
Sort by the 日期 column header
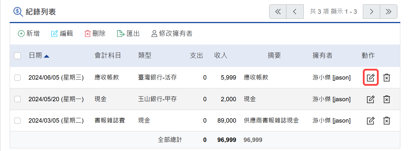click(39, 56)
